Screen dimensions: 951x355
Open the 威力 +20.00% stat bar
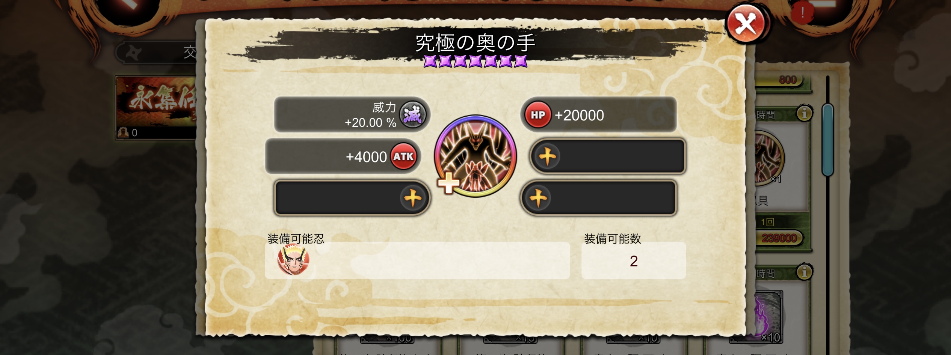coord(352,114)
